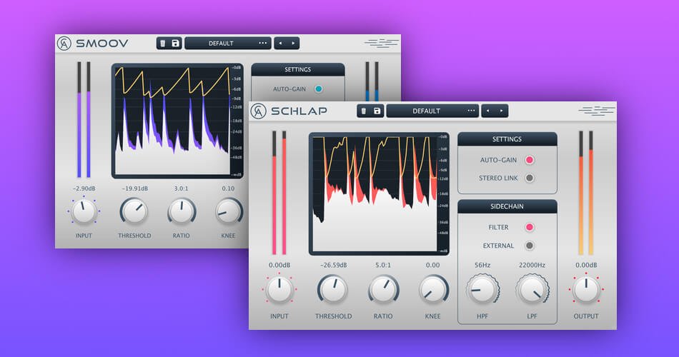Click the trash icon in SMOOV header

tap(162, 43)
